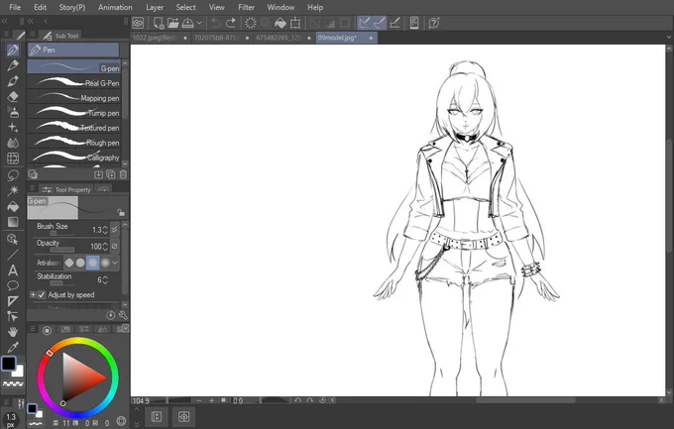
Task: Open the anti-aliasing dropdown chevron
Action: [115, 263]
